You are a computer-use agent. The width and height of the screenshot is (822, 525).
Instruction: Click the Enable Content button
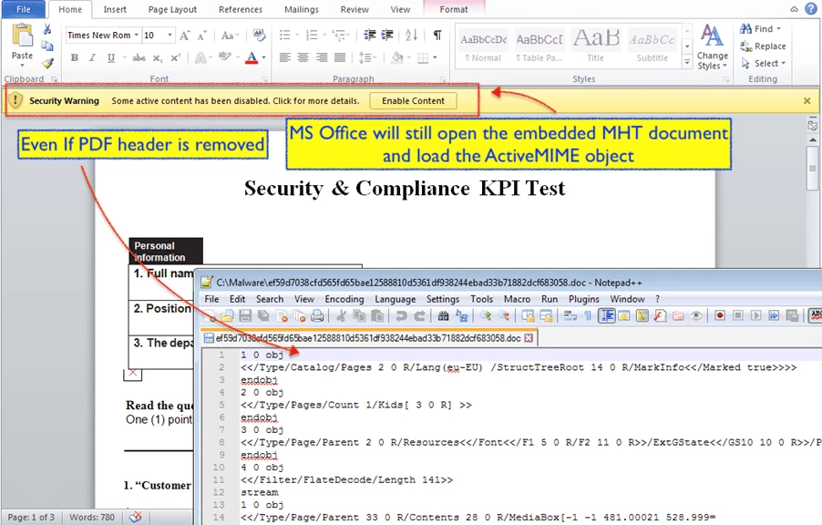click(x=413, y=101)
